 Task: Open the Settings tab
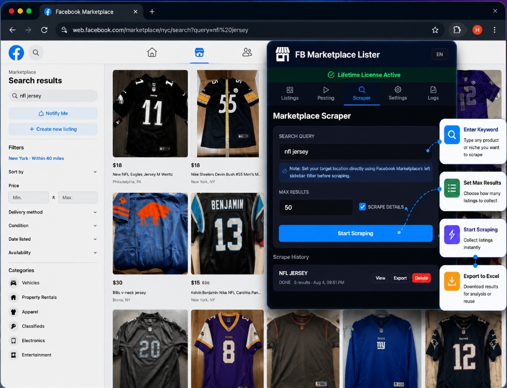click(398, 94)
